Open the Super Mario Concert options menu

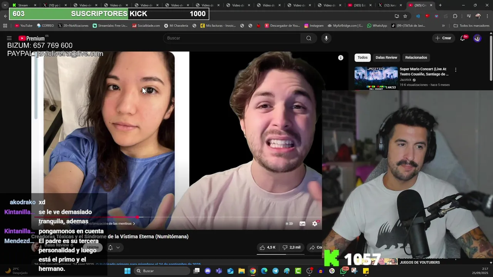[x=456, y=70]
